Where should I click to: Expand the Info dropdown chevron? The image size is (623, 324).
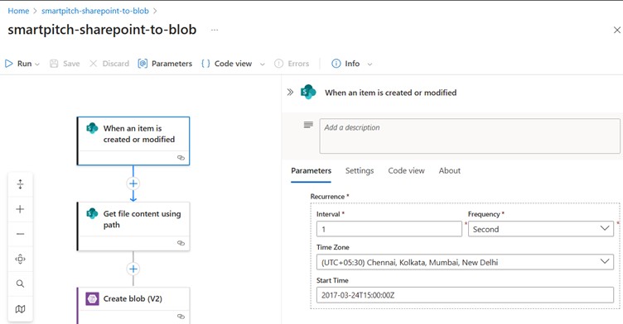[369, 64]
